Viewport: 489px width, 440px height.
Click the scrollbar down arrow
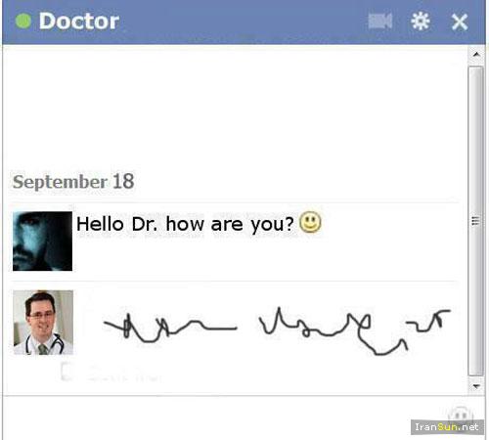pyautogui.click(x=476, y=386)
